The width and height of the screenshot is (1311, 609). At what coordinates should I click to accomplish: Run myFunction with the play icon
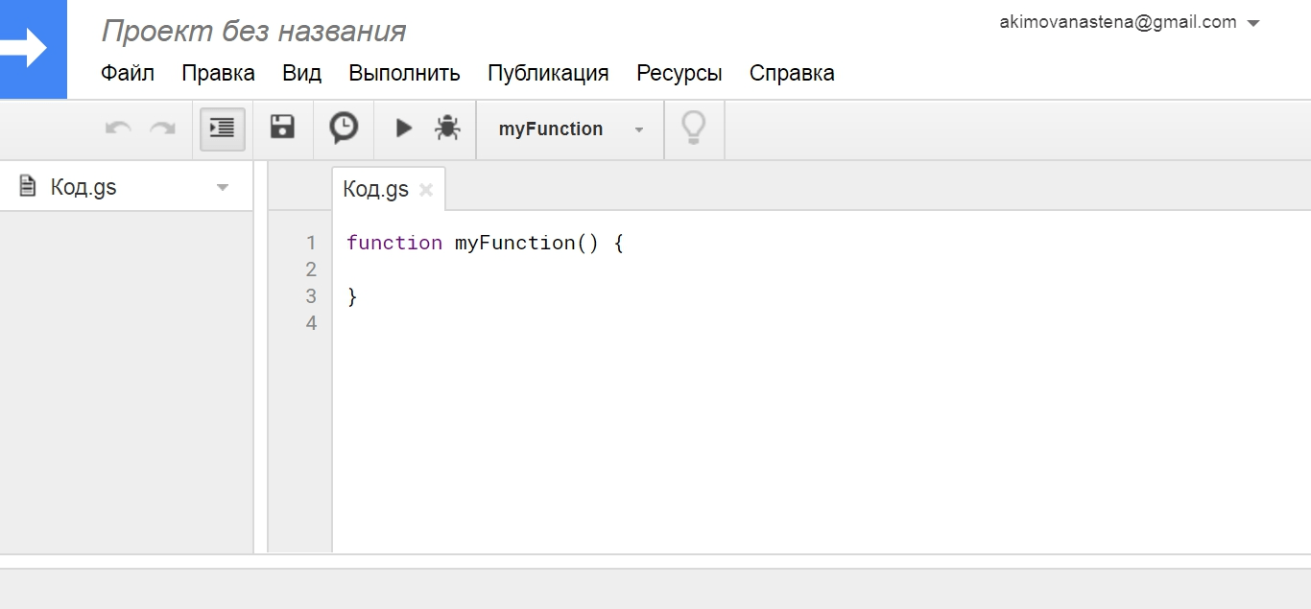tap(403, 129)
